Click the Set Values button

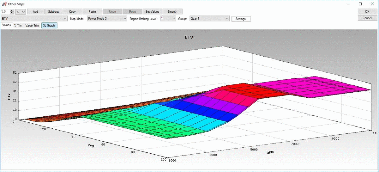[152, 12]
